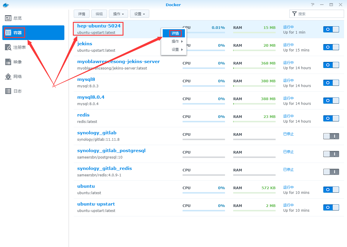Screen dimensions: 347x247
Task: Click the 详情 toolbar button
Action: pyautogui.click(x=82, y=14)
